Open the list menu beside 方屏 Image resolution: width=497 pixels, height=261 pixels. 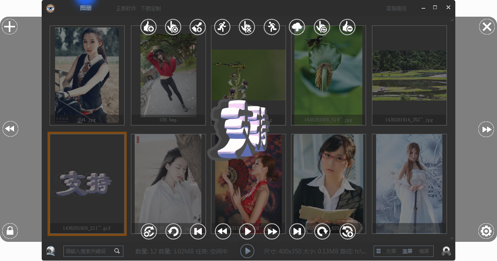(379, 251)
